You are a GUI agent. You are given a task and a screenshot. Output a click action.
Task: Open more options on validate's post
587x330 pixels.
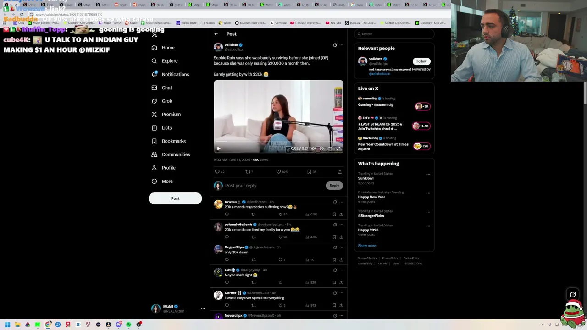341,45
